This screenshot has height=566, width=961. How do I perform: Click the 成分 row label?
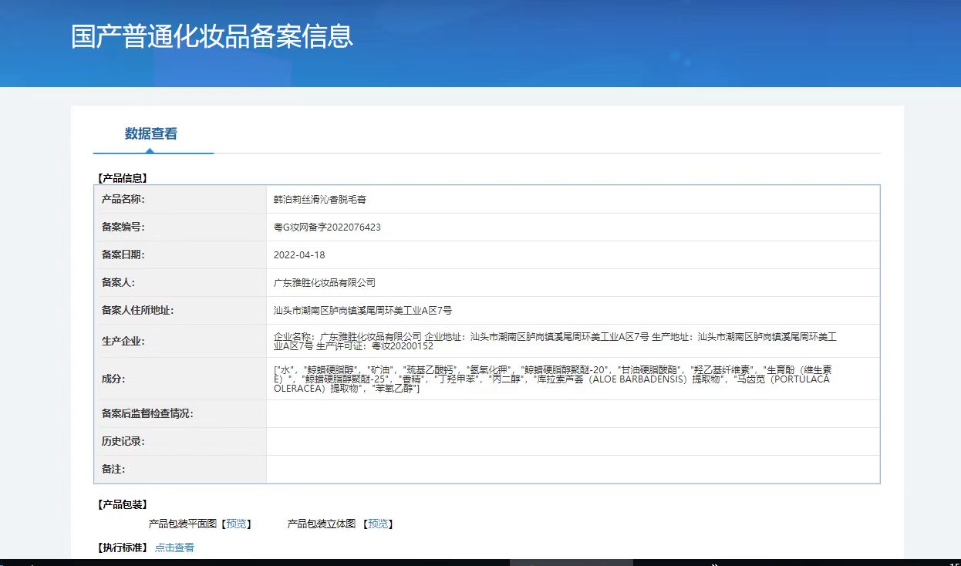[113, 379]
